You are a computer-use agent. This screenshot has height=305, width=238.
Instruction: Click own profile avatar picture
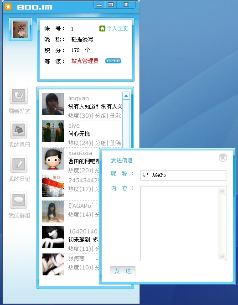21,29
